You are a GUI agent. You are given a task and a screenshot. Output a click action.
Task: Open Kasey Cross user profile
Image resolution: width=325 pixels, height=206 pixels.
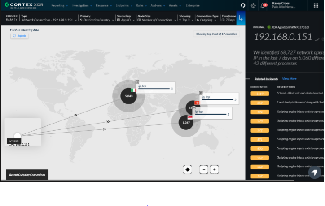pos(284,5)
